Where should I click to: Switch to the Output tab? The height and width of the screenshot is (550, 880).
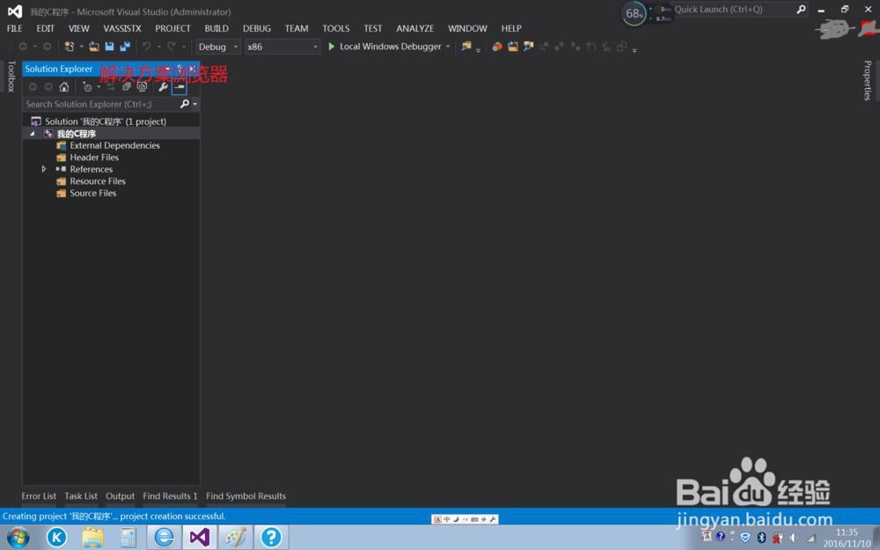pyautogui.click(x=120, y=496)
